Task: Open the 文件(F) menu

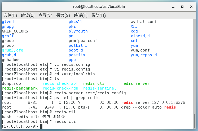Action: (10, 15)
